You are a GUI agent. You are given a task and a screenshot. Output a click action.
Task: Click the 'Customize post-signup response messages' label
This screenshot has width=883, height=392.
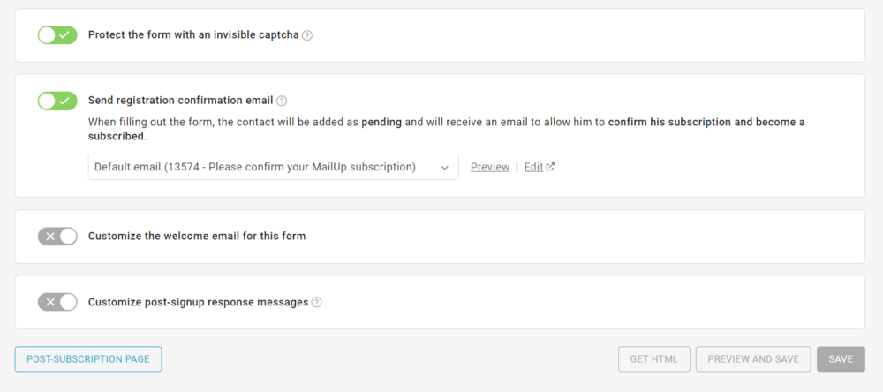pyautogui.click(x=198, y=302)
